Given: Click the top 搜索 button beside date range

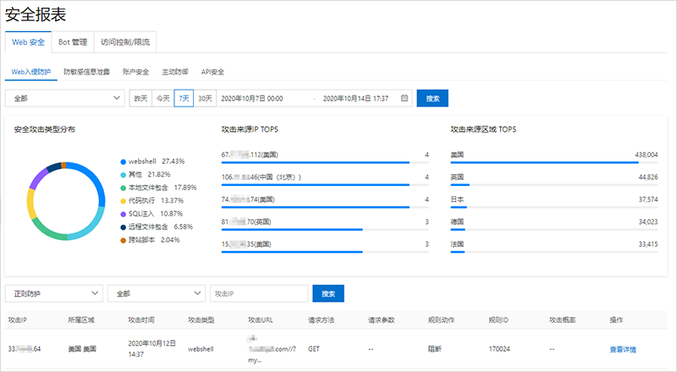Looking at the screenshot, I should 432,98.
